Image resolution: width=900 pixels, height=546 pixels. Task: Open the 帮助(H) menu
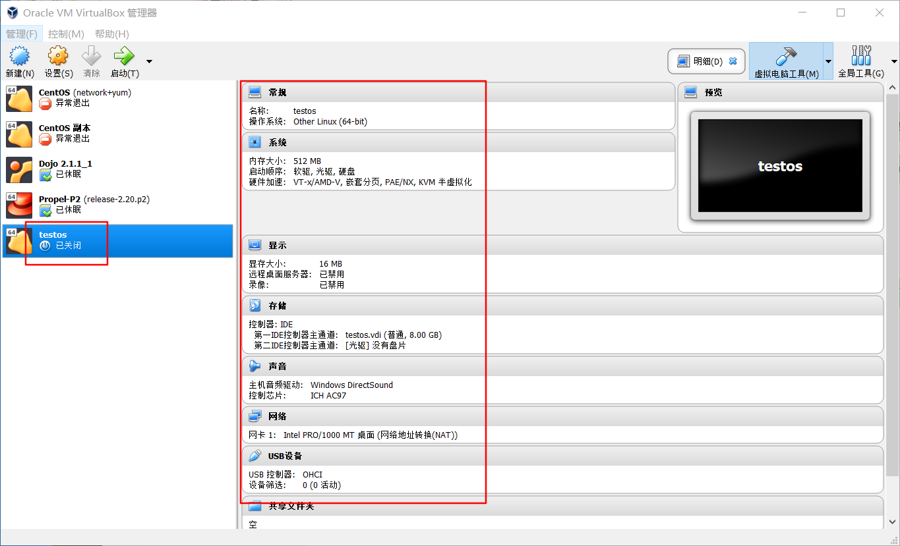[x=112, y=34]
